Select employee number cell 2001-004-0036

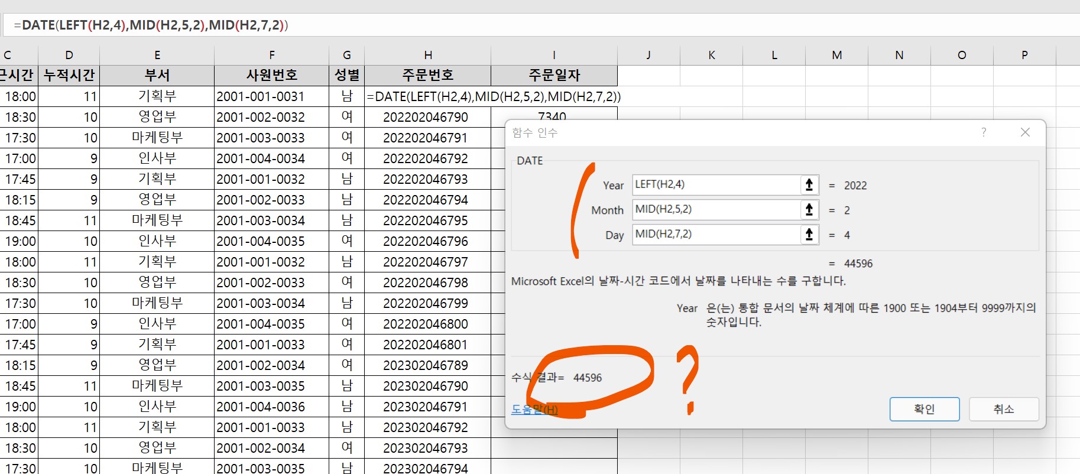click(272, 407)
